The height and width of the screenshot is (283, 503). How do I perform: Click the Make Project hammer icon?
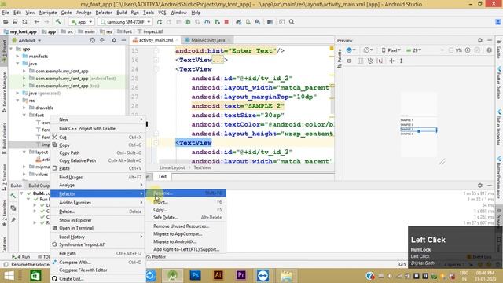[x=58, y=22]
